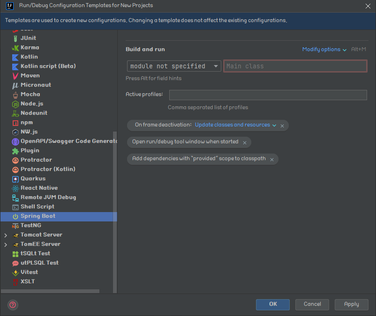Click "Press Alt for field hints" text
Screen dimensions: 376x316
153,78
